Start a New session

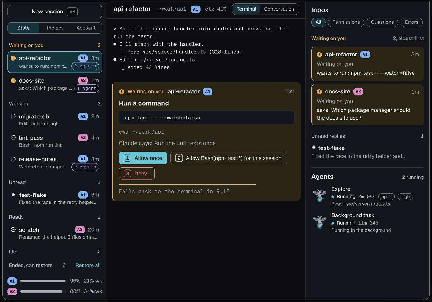55,12
